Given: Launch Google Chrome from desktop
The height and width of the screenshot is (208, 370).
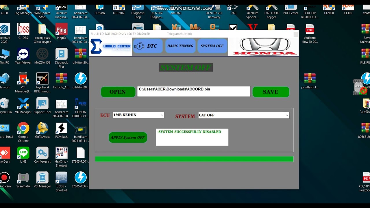Looking at the screenshot, I should click(x=23, y=132).
